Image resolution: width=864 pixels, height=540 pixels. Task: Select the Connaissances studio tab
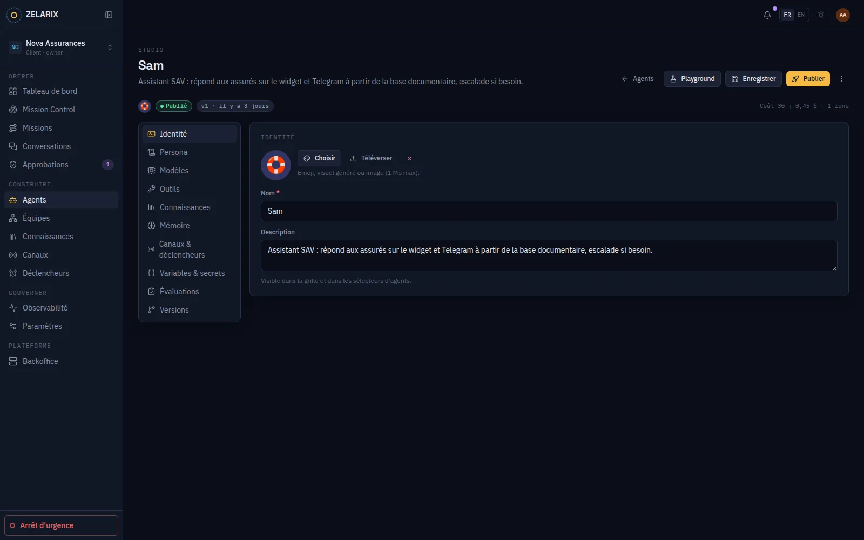190,207
